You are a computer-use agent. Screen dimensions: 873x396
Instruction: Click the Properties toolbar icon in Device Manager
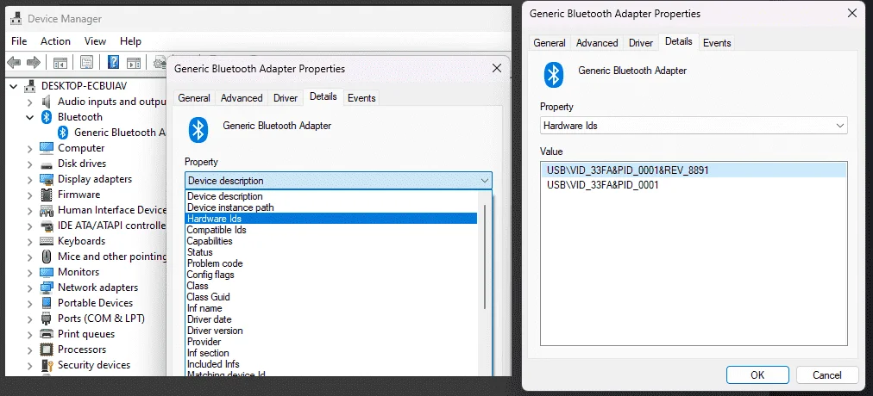[86, 62]
